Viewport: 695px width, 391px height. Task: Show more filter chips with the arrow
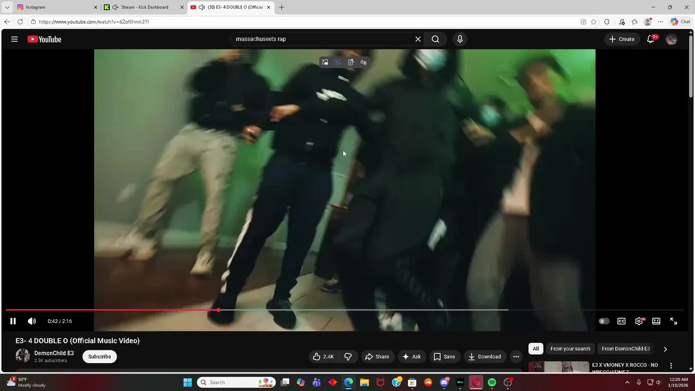[665, 349]
